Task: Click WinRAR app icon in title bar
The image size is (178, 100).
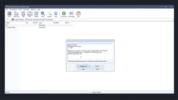Action: tap(7, 7)
